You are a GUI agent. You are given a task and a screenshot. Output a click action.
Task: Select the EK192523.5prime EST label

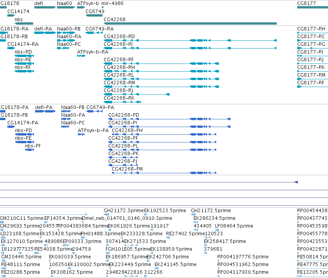(165, 211)
